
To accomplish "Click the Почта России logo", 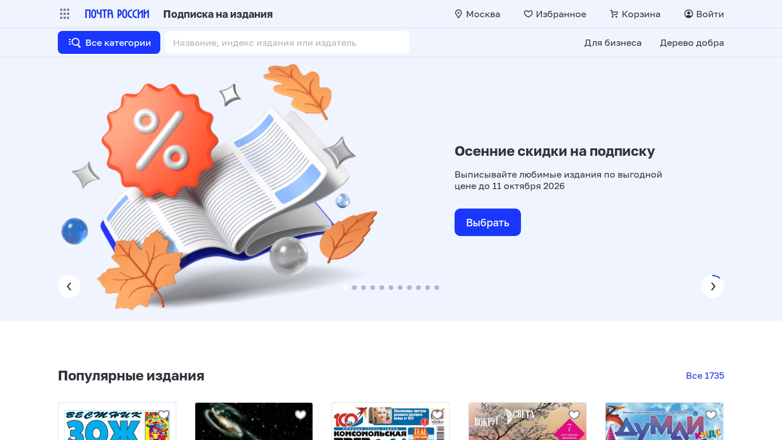I will pos(117,14).
